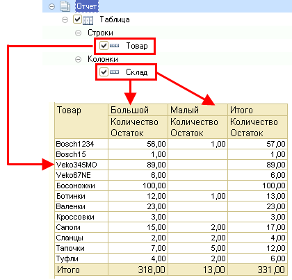Collapse the Строки node
Image resolution: width=292 pixels, height=280 pixels.
79,33
